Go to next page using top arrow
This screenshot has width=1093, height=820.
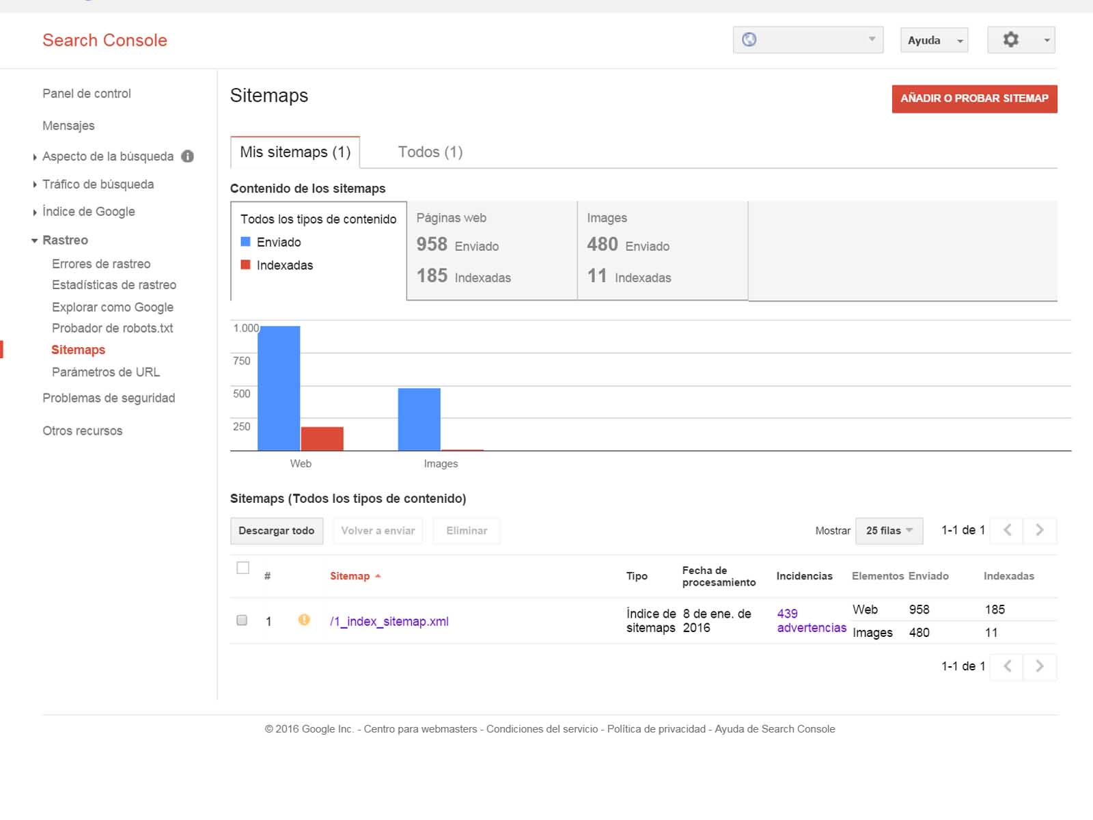[1039, 530]
